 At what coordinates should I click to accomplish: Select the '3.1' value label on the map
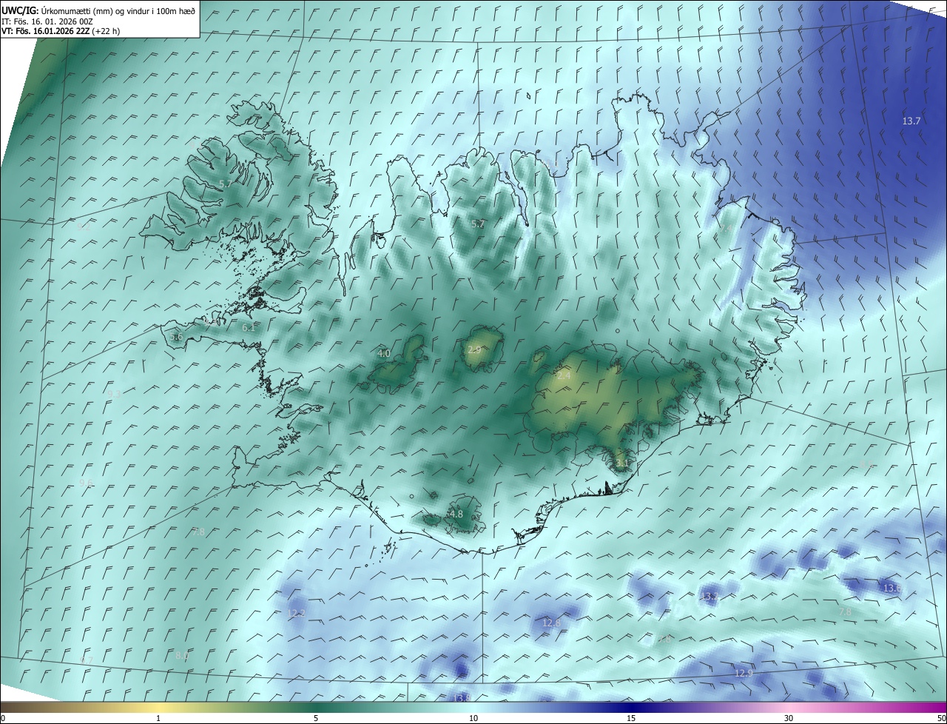click(x=621, y=464)
